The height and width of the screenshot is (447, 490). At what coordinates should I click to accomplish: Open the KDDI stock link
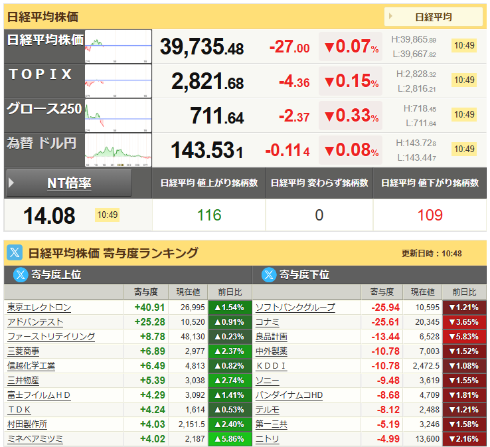(271, 366)
